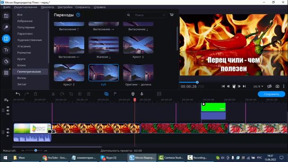Click the Windows Start button

pyautogui.click(x=5, y=157)
